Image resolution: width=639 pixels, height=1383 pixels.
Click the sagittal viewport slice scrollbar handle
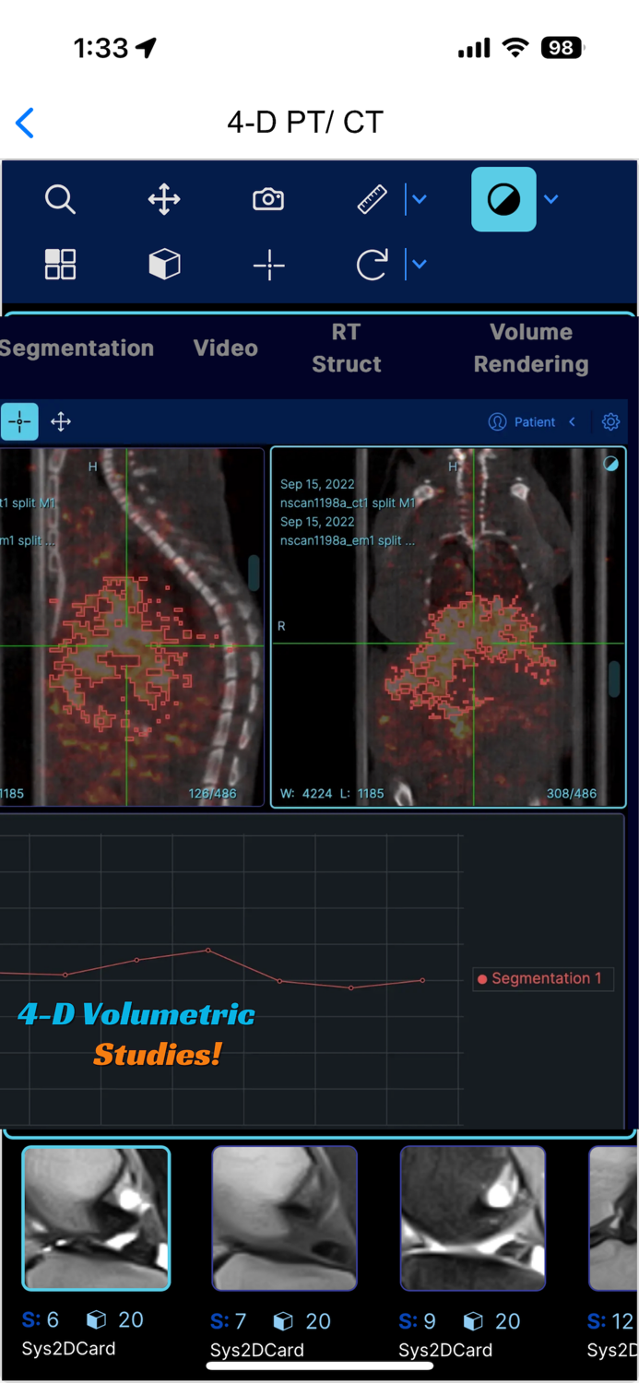[x=254, y=573]
